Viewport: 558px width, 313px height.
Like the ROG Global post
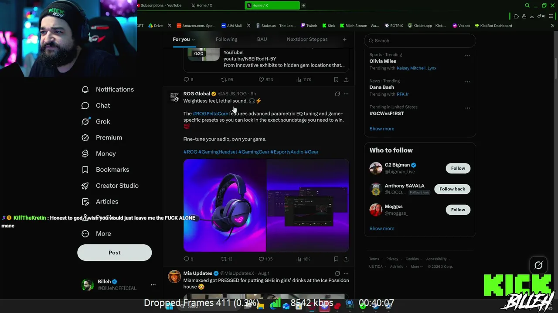(265, 259)
